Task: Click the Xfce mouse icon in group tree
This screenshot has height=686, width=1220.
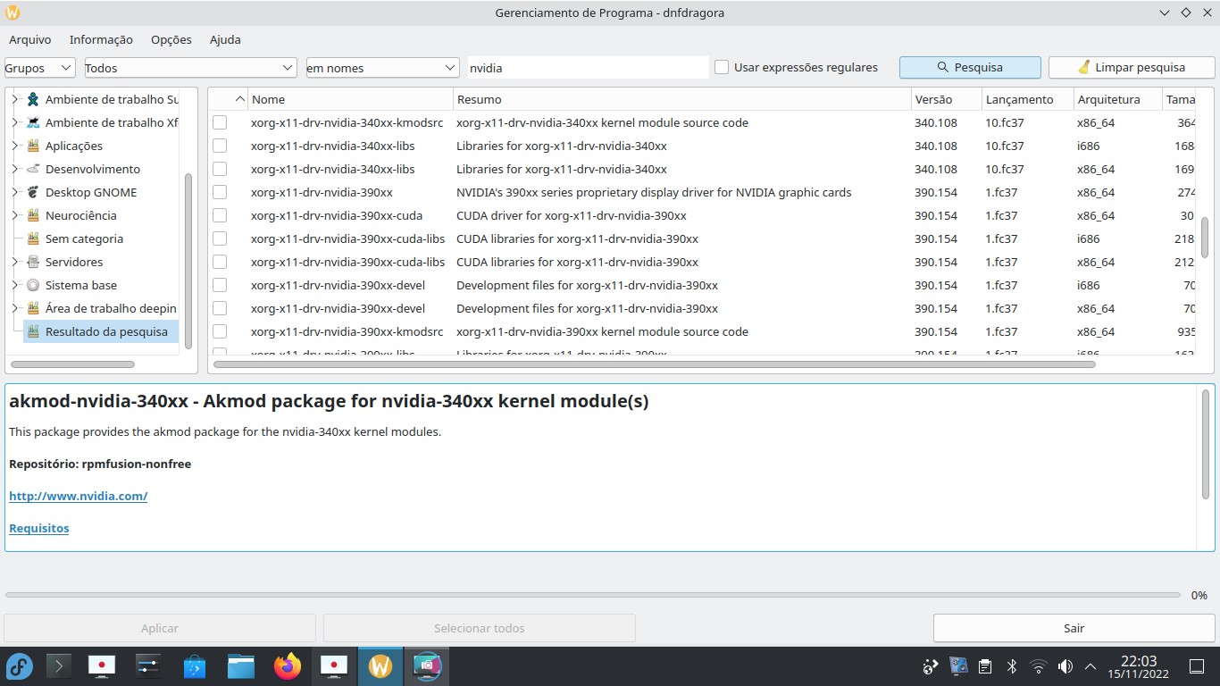Action: coord(33,122)
